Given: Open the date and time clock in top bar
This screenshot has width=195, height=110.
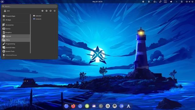Looking at the screenshot, I should click(x=97, y=2).
